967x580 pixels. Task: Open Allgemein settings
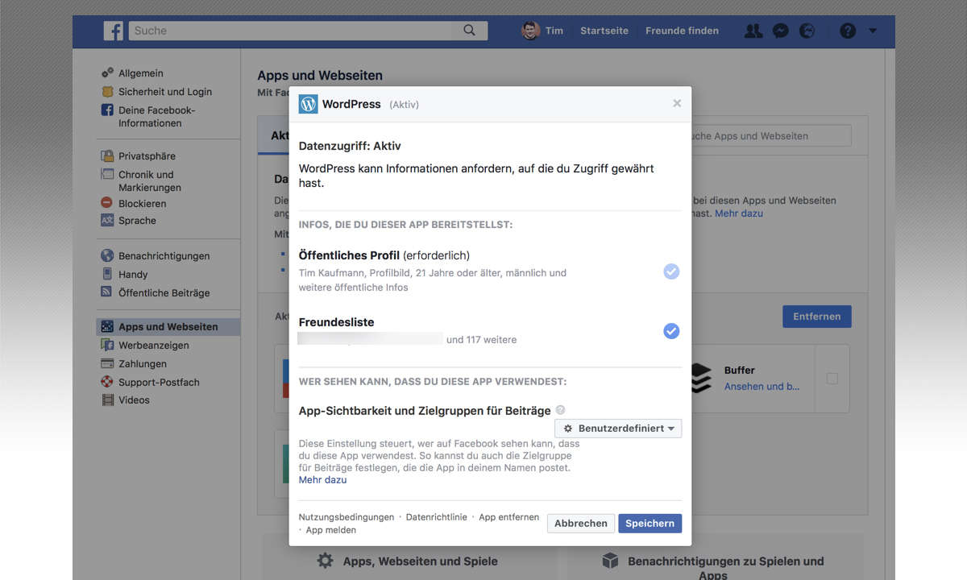click(x=141, y=73)
